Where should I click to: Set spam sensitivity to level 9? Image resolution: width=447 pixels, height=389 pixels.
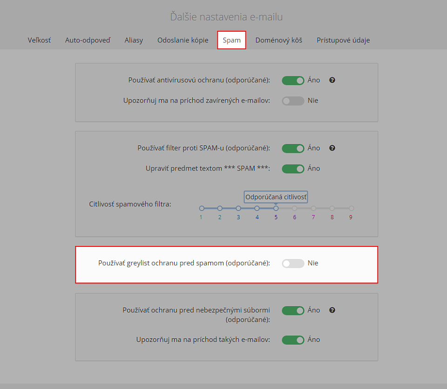click(351, 208)
